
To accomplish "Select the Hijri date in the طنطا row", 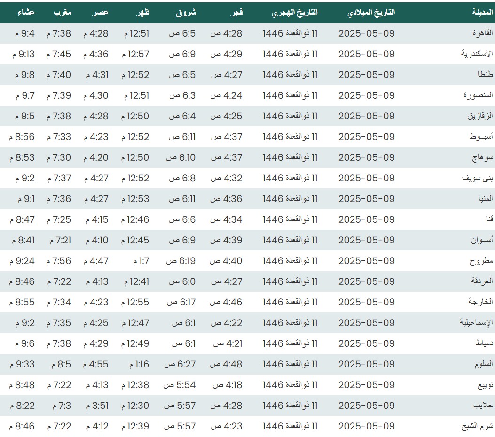I will click(290, 75).
